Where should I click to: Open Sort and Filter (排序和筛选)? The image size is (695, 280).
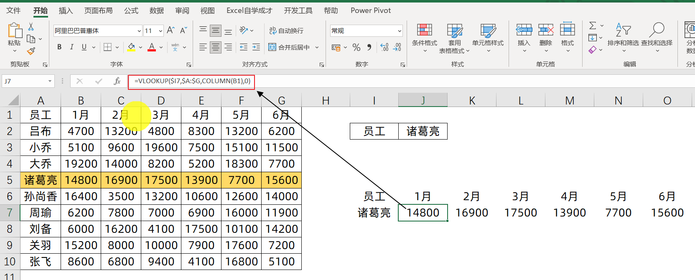(x=623, y=38)
